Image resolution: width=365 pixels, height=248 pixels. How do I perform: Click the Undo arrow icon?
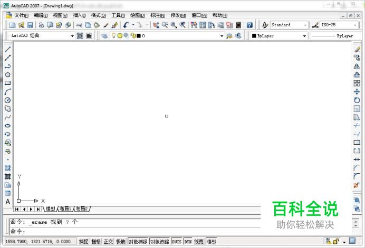pos(126,25)
